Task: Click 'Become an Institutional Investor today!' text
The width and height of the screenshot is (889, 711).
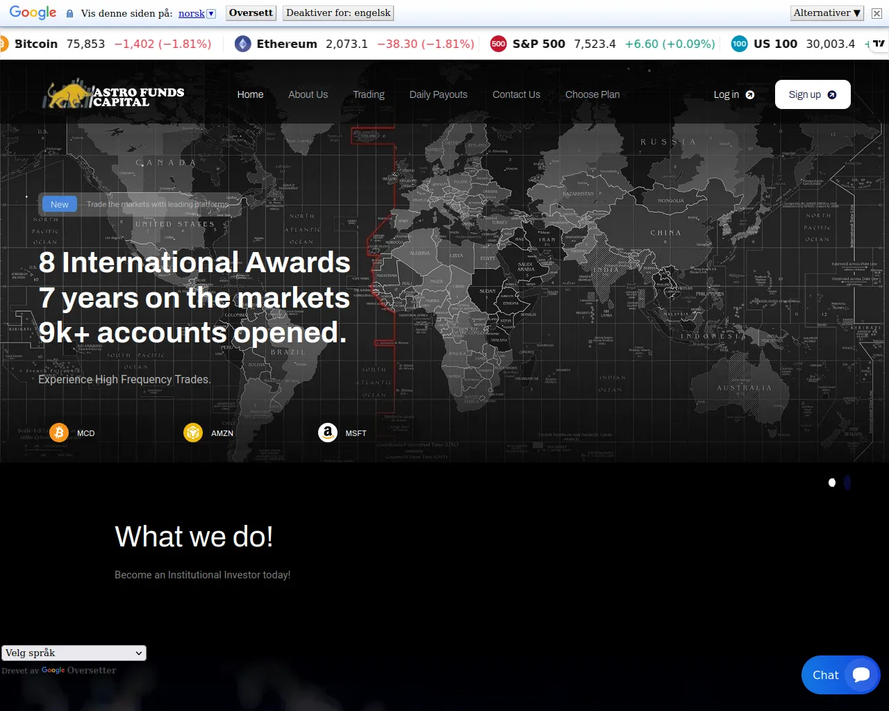Action: click(203, 575)
